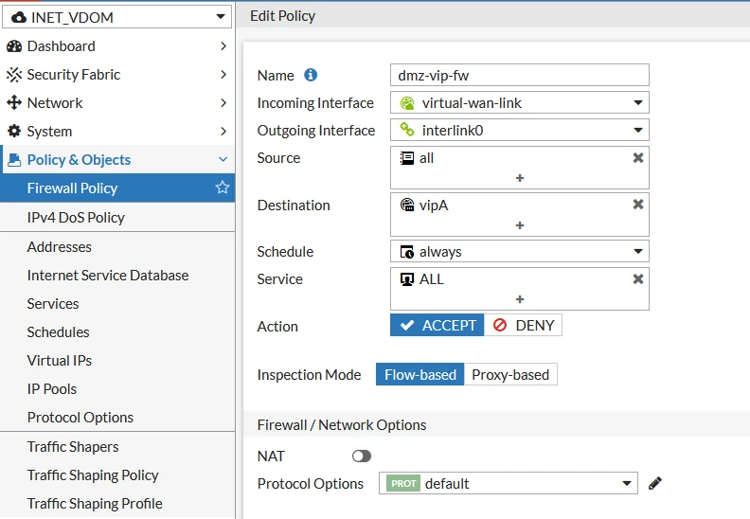Click the System gear icon

(14, 131)
